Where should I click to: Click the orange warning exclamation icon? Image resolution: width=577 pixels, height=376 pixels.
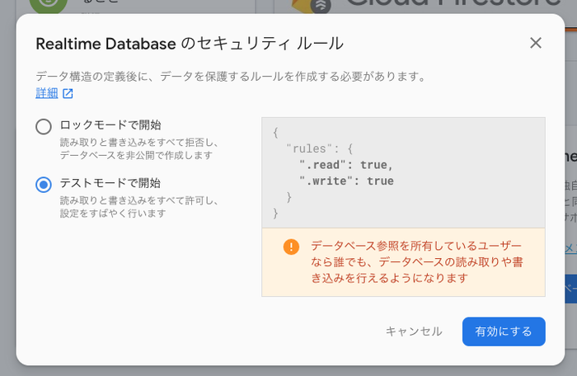coord(291,247)
